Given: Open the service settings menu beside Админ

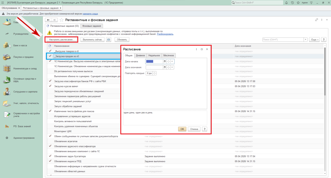Looking at the screenshot, I should click(312, 3).
